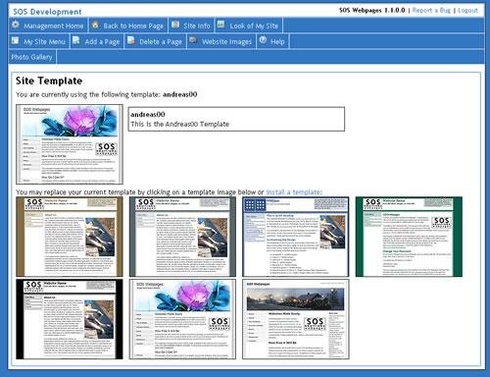Open the Site Info menu item
490x377 pixels.
point(197,26)
